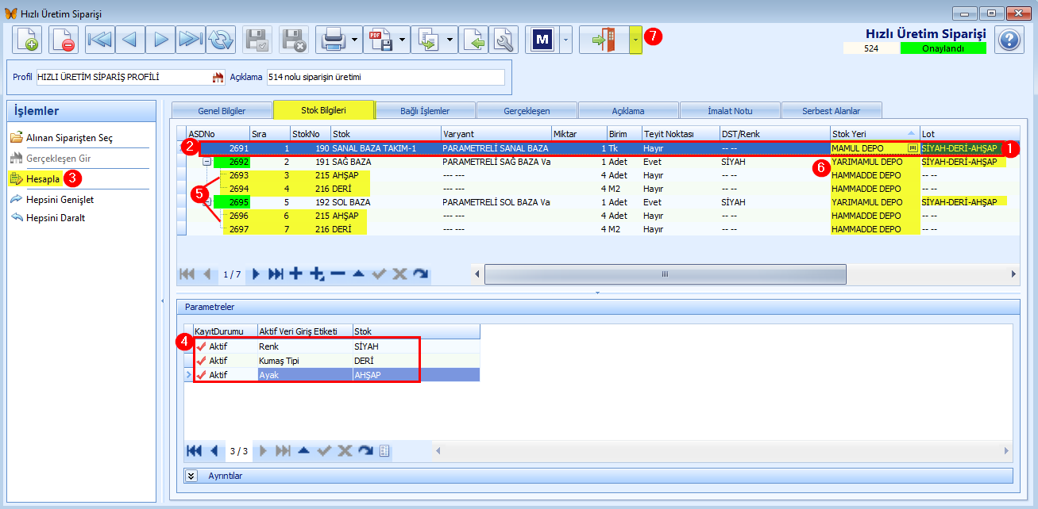The height and width of the screenshot is (509, 1038).
Task: Select the 2693 AHŞAP row
Action: [x=604, y=175]
